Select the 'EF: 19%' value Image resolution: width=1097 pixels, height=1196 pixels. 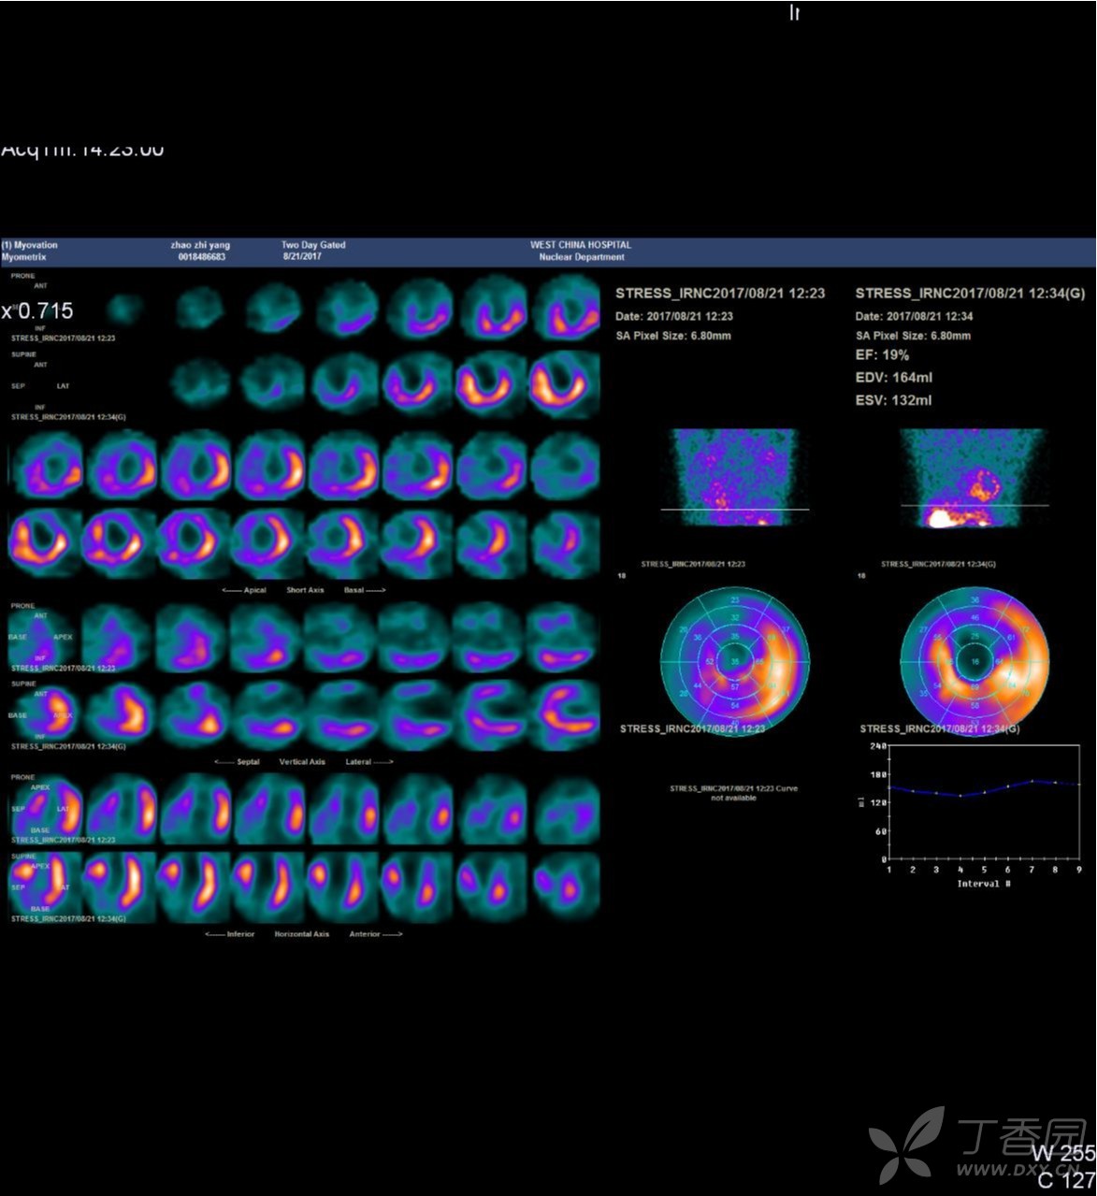[x=882, y=355]
